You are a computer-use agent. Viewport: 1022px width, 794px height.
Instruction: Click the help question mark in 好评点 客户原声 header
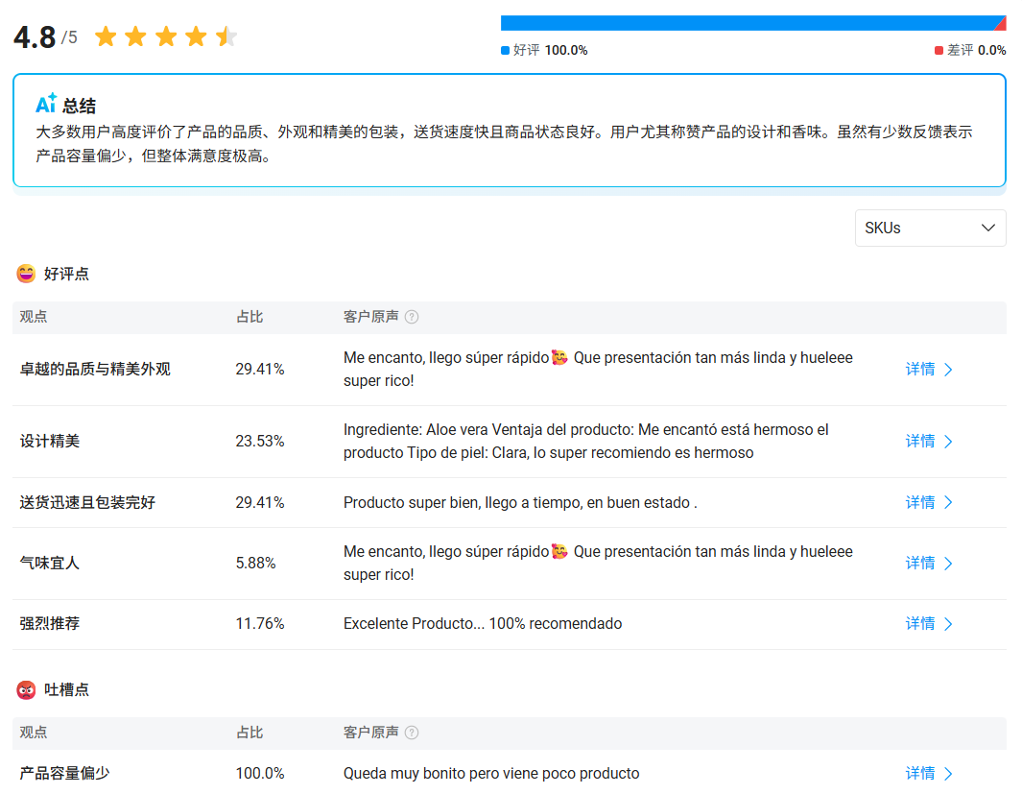[x=413, y=316]
